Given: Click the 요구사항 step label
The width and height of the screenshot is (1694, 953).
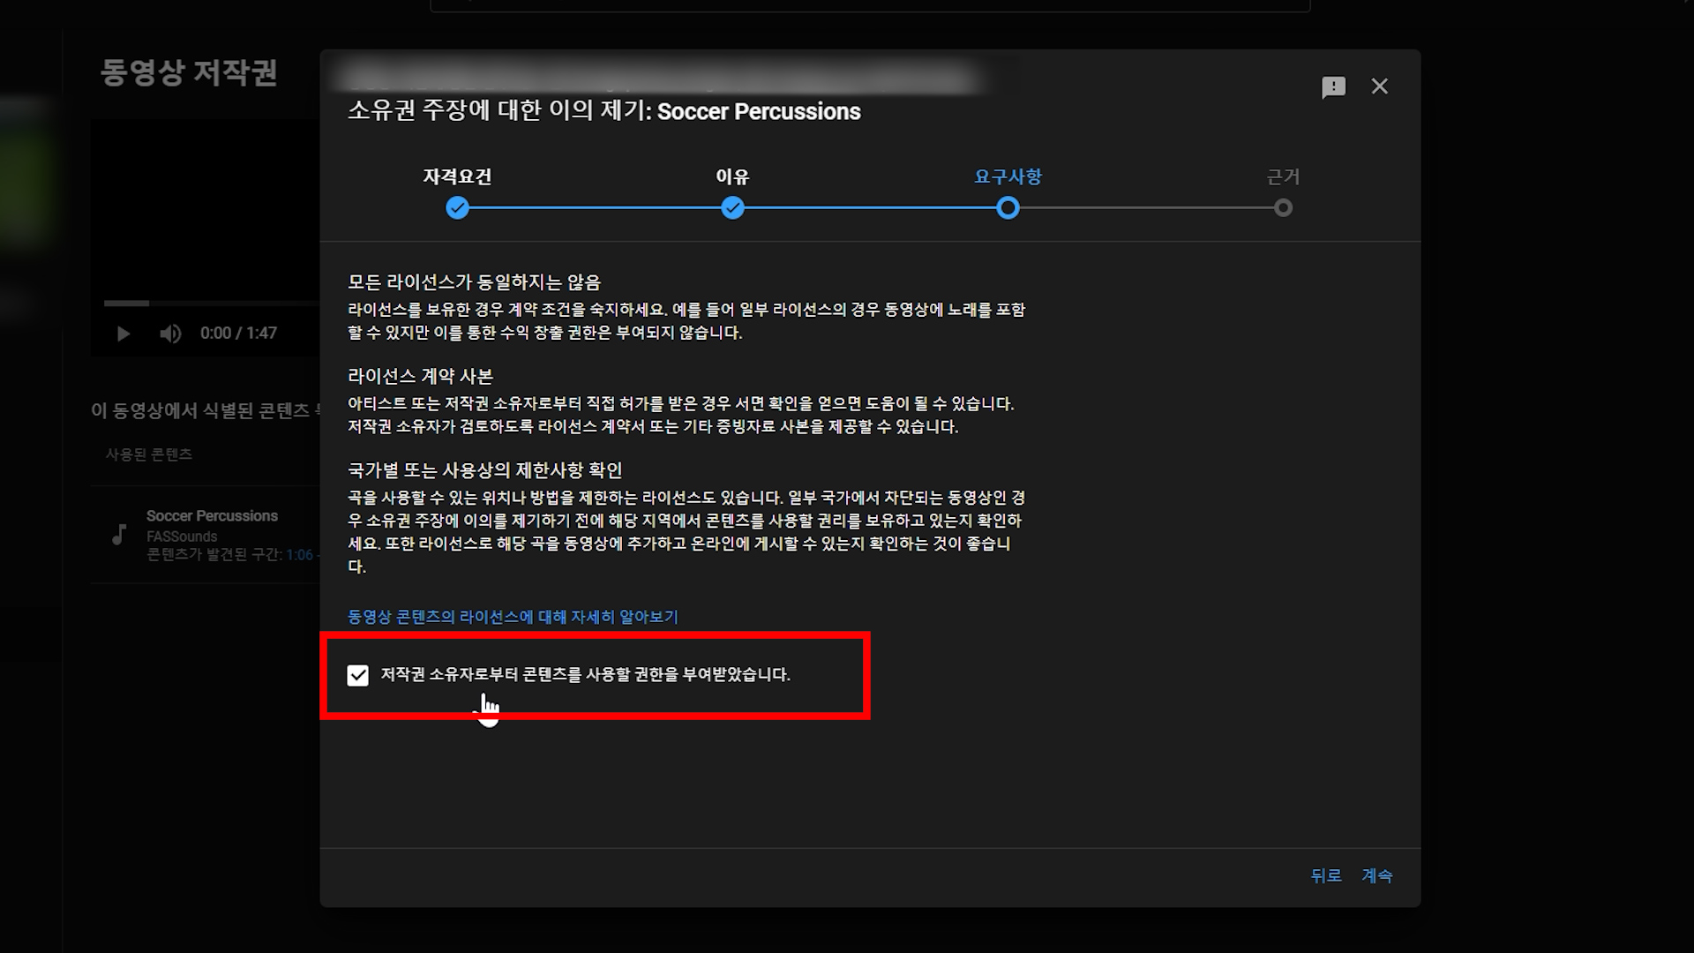Looking at the screenshot, I should coord(1008,176).
